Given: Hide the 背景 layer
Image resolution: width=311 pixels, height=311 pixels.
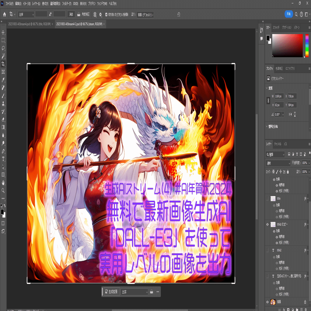Looking at the screenshot, I should coord(267,302).
